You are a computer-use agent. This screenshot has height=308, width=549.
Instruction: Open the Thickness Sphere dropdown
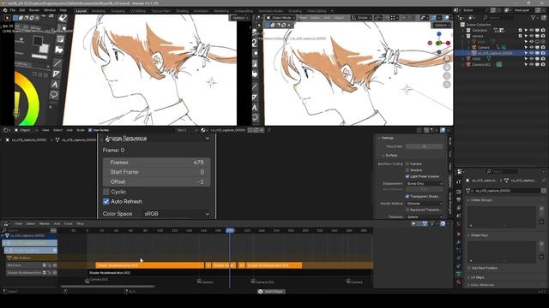425,216
